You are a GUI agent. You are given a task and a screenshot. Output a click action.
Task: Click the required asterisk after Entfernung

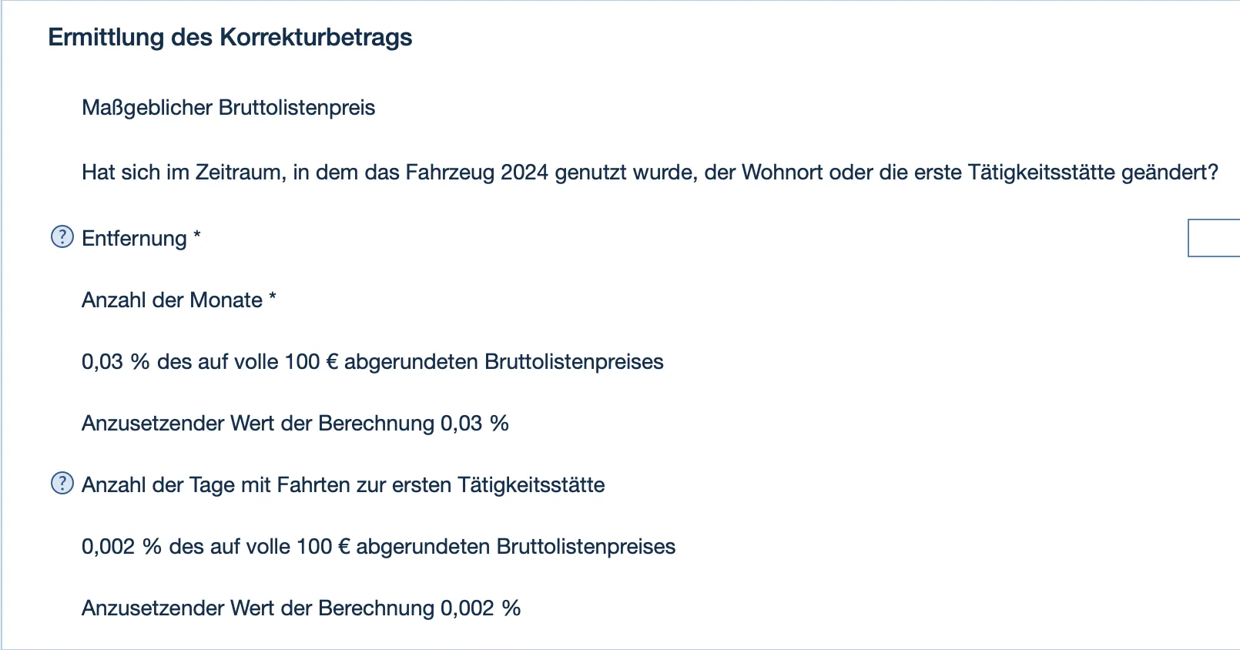click(197, 235)
